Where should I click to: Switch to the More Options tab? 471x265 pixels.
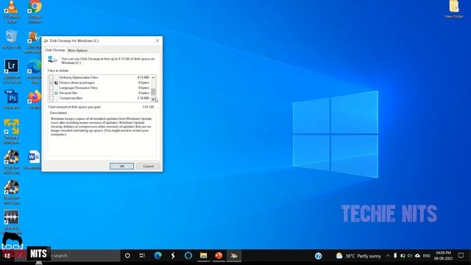click(x=77, y=51)
